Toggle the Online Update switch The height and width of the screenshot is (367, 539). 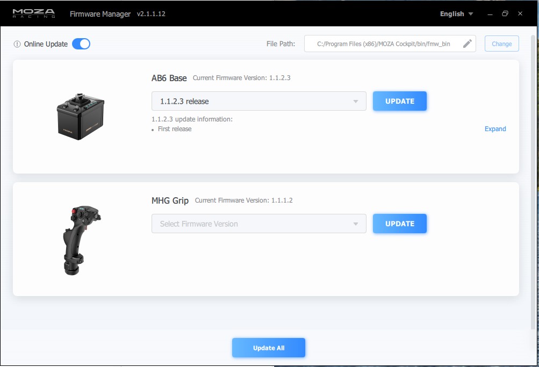[x=81, y=44]
